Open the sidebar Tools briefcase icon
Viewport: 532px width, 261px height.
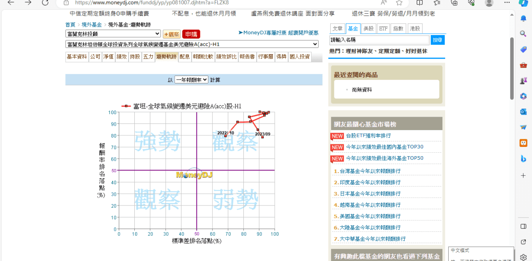point(523,65)
